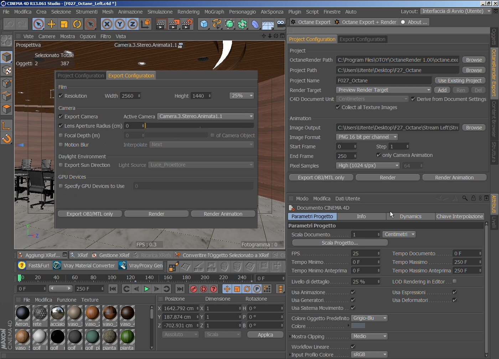Image resolution: width=499 pixels, height=359 pixels.
Task: Switch to polygons mode in left toolbar
Action: [7, 109]
